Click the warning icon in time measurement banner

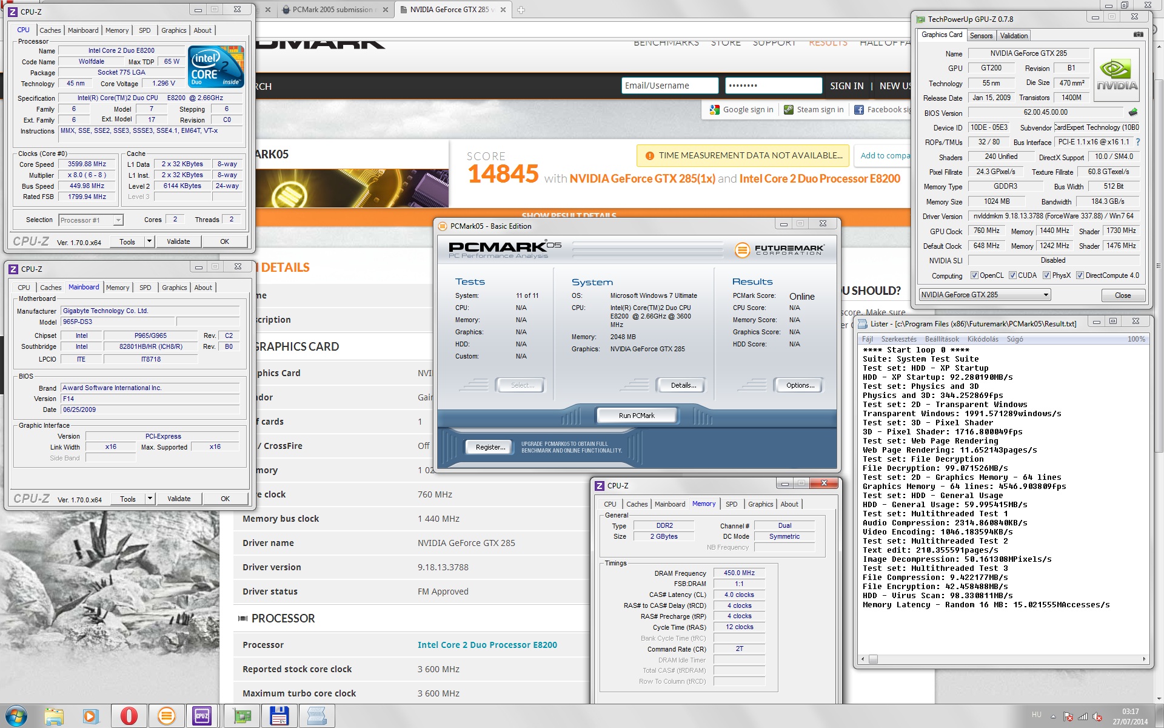tap(650, 156)
